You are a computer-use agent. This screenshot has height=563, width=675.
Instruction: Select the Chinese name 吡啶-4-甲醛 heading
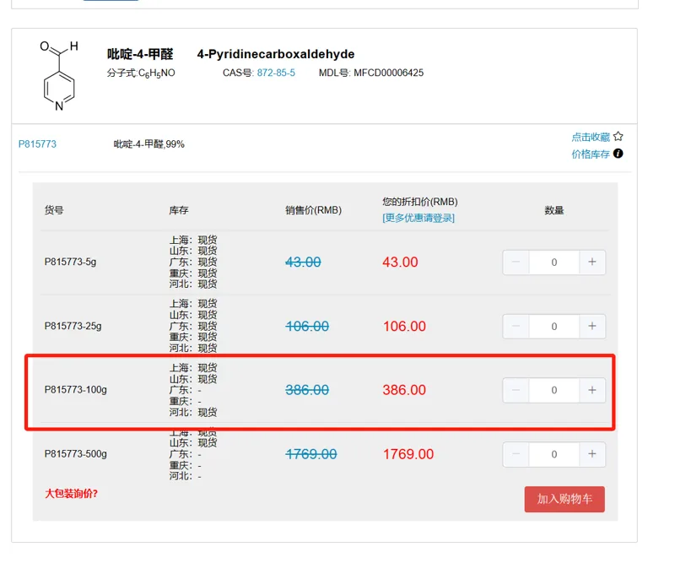click(x=140, y=54)
